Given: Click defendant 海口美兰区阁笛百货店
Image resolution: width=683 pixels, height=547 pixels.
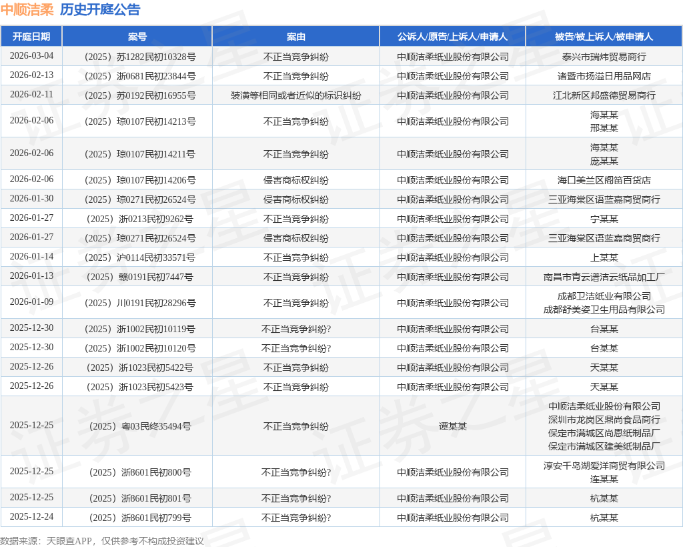Looking at the screenshot, I should 604,180.
